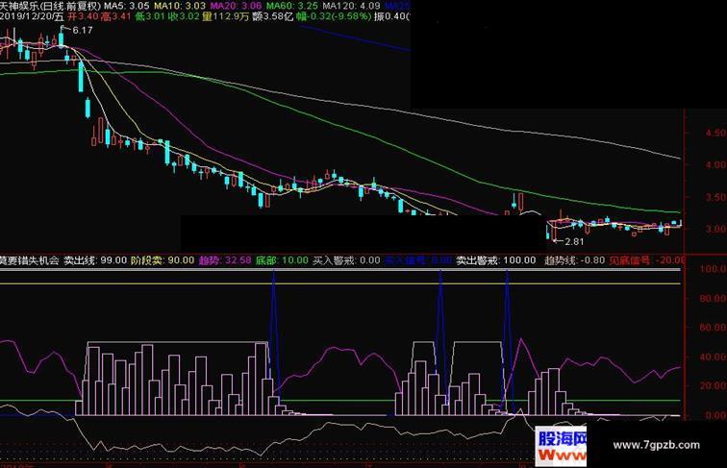The height and width of the screenshot is (468, 727).
Task: Click the 2.81 low price marker
Action: pos(574,241)
